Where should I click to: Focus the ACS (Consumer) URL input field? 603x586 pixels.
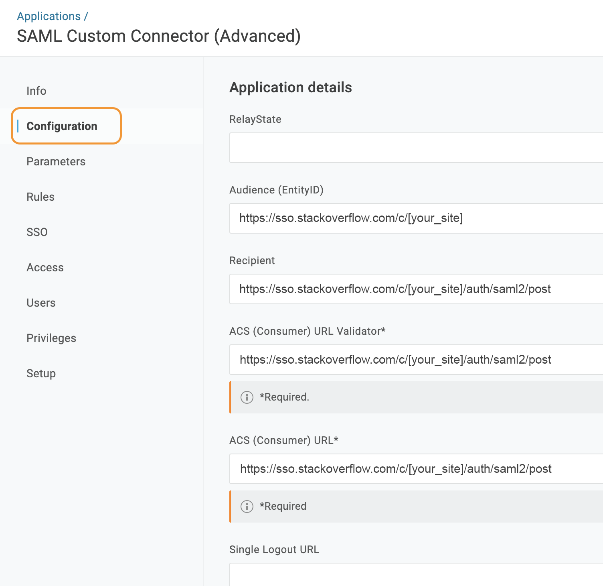(415, 469)
